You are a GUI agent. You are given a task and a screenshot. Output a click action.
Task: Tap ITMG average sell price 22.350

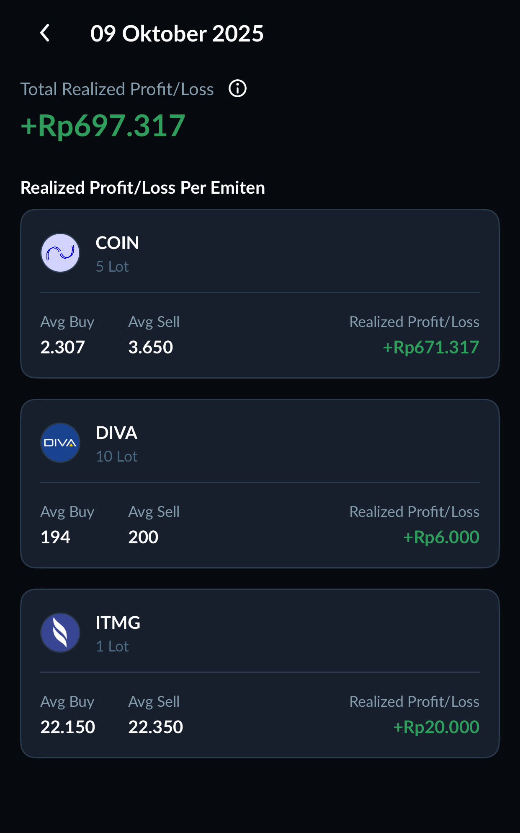[155, 727]
